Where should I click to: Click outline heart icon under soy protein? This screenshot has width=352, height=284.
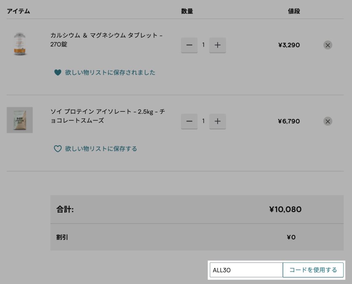(x=58, y=149)
